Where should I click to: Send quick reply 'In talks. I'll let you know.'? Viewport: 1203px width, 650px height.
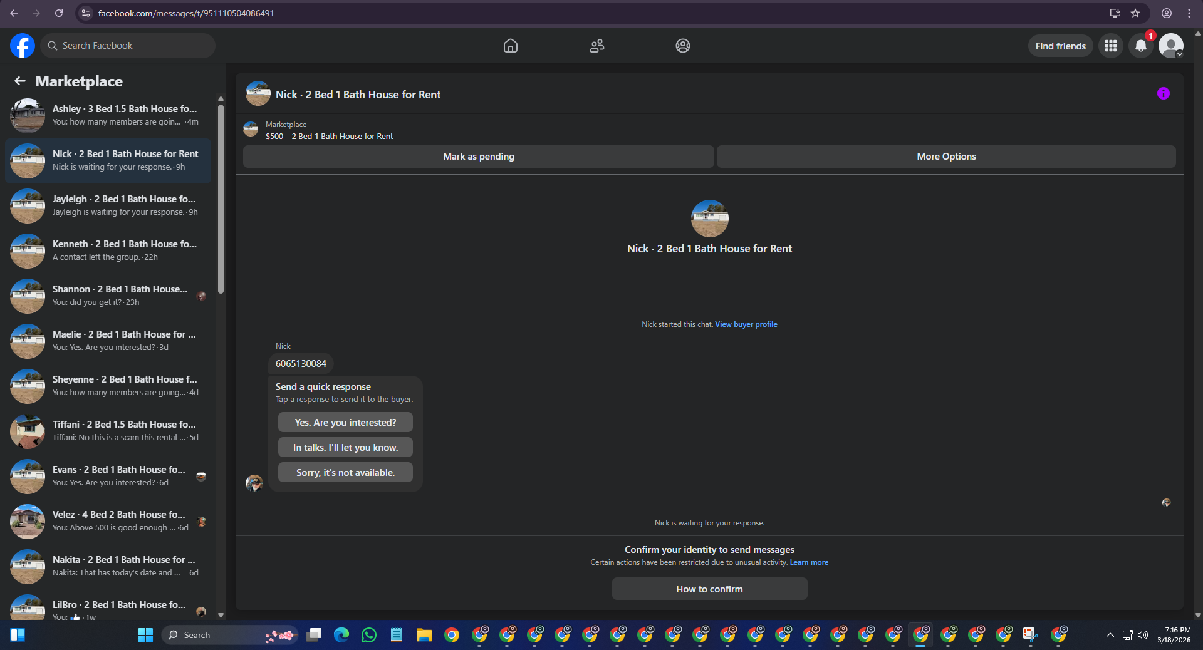(x=345, y=447)
